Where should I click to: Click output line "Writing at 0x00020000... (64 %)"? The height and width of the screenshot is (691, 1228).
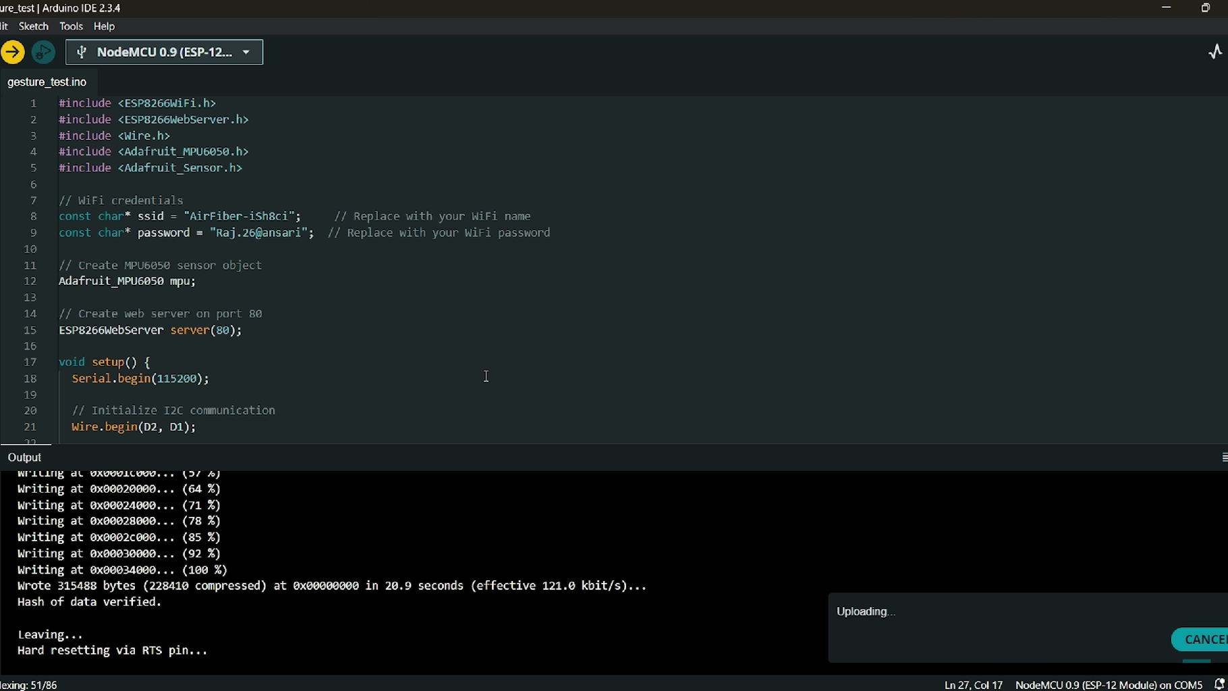click(119, 489)
